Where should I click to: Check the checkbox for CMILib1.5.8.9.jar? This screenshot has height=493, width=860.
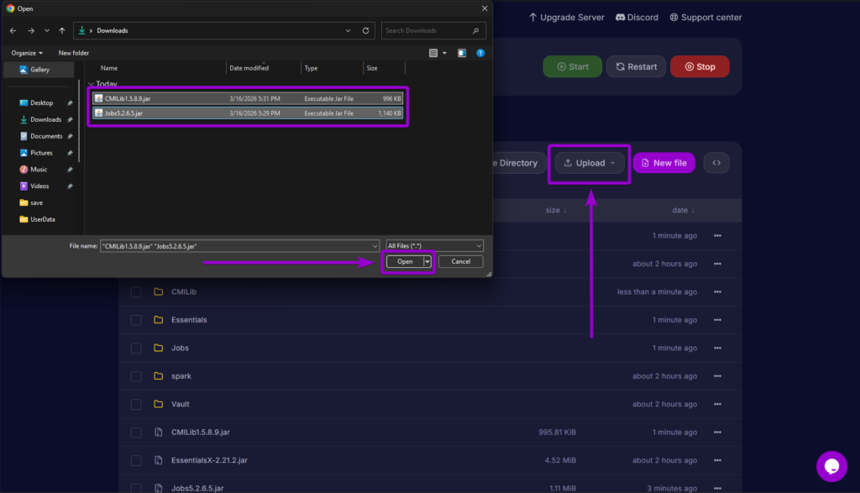click(135, 432)
